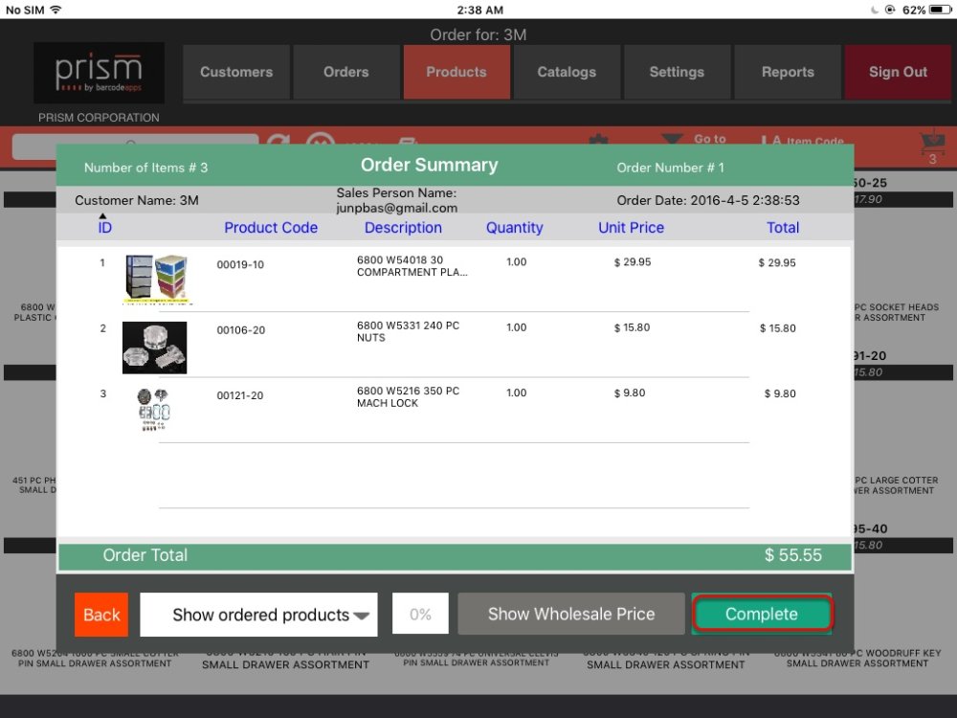Click unit price $ 15.80
The height and width of the screenshot is (718, 957).
click(632, 327)
